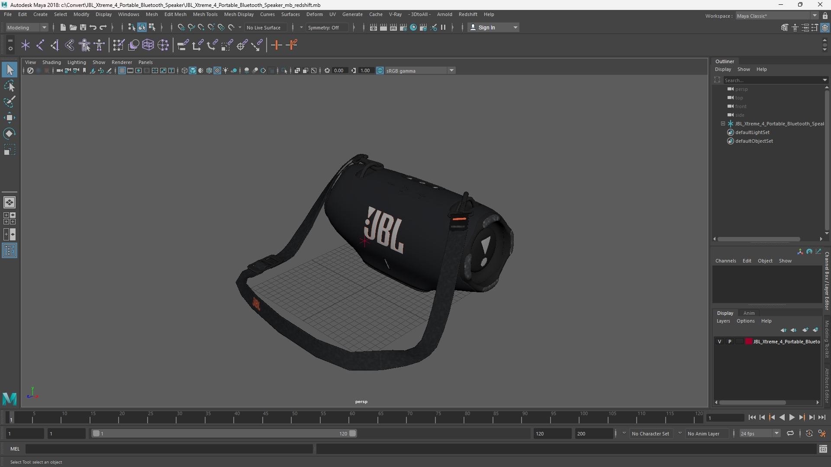The height and width of the screenshot is (467, 831).
Task: Activate the Rotate tool
Action: pos(10,134)
